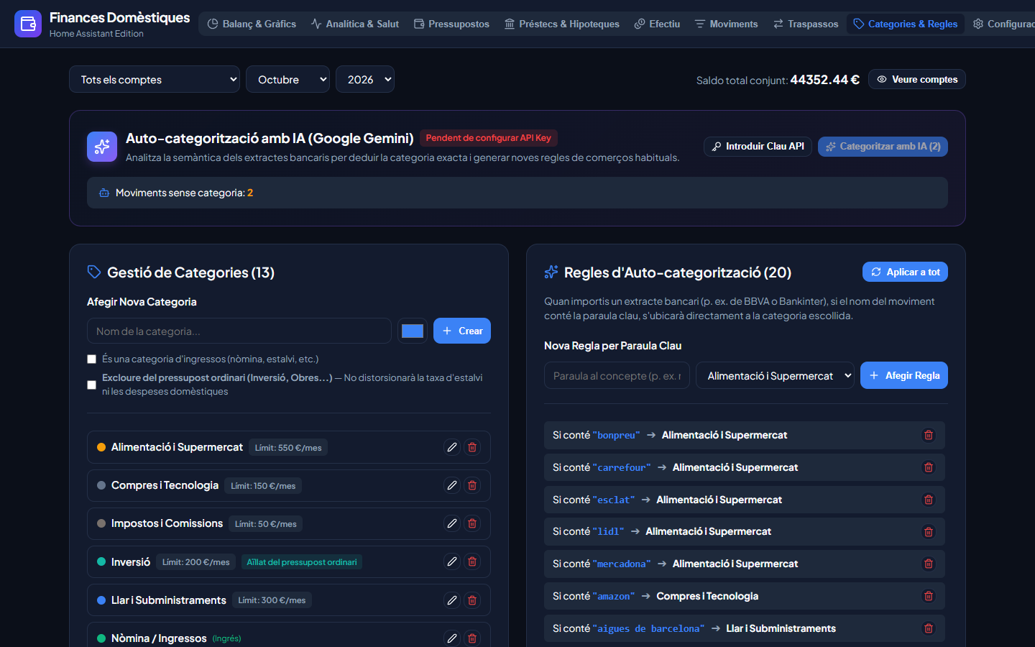Delete the mercadona rule
The width and height of the screenshot is (1035, 647).
pyautogui.click(x=929, y=564)
